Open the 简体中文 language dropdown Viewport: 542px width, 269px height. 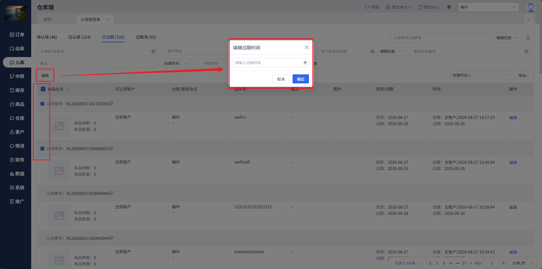pos(398,7)
